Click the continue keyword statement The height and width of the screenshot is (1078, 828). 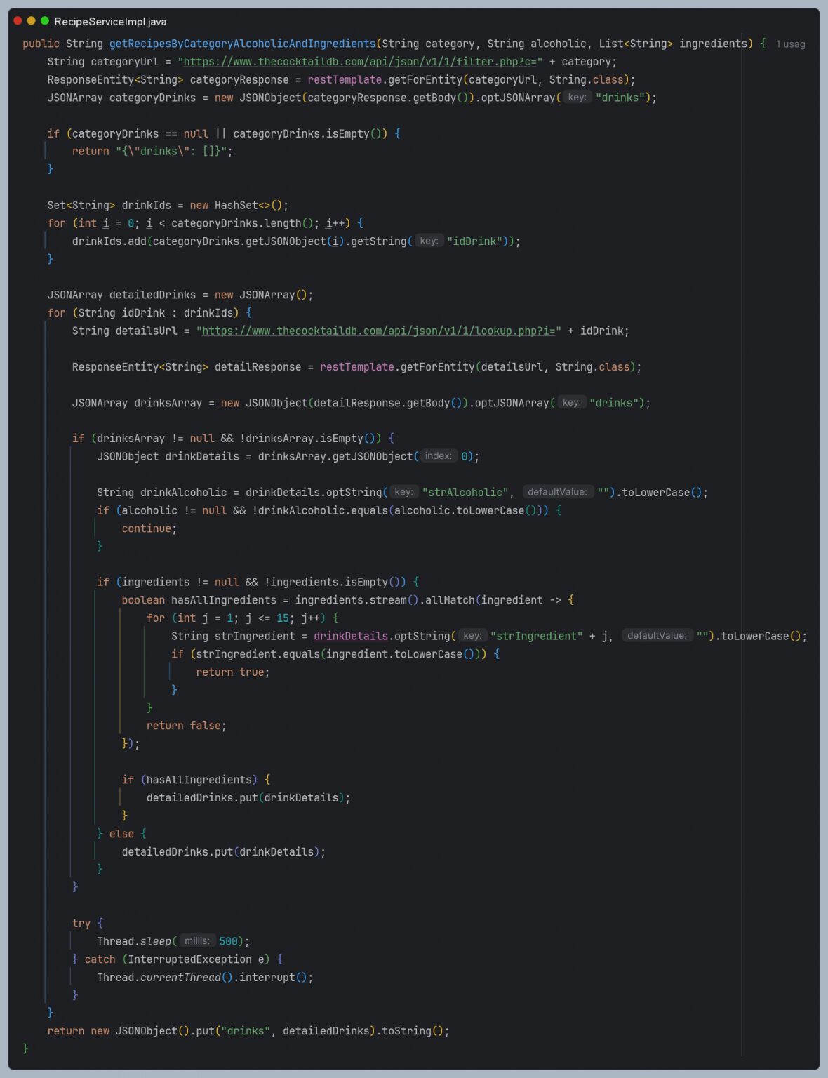(x=148, y=528)
